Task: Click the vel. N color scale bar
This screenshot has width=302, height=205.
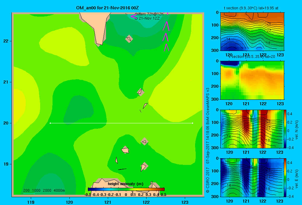Action: pyautogui.click(x=285, y=129)
